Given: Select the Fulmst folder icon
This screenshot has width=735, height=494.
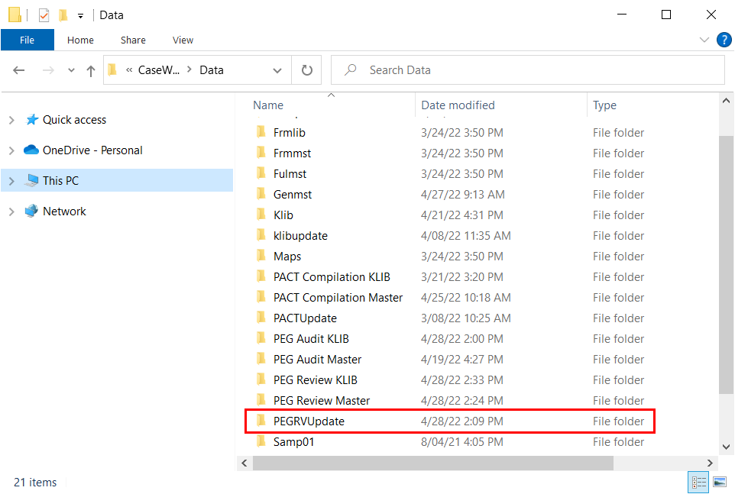Looking at the screenshot, I should (261, 174).
